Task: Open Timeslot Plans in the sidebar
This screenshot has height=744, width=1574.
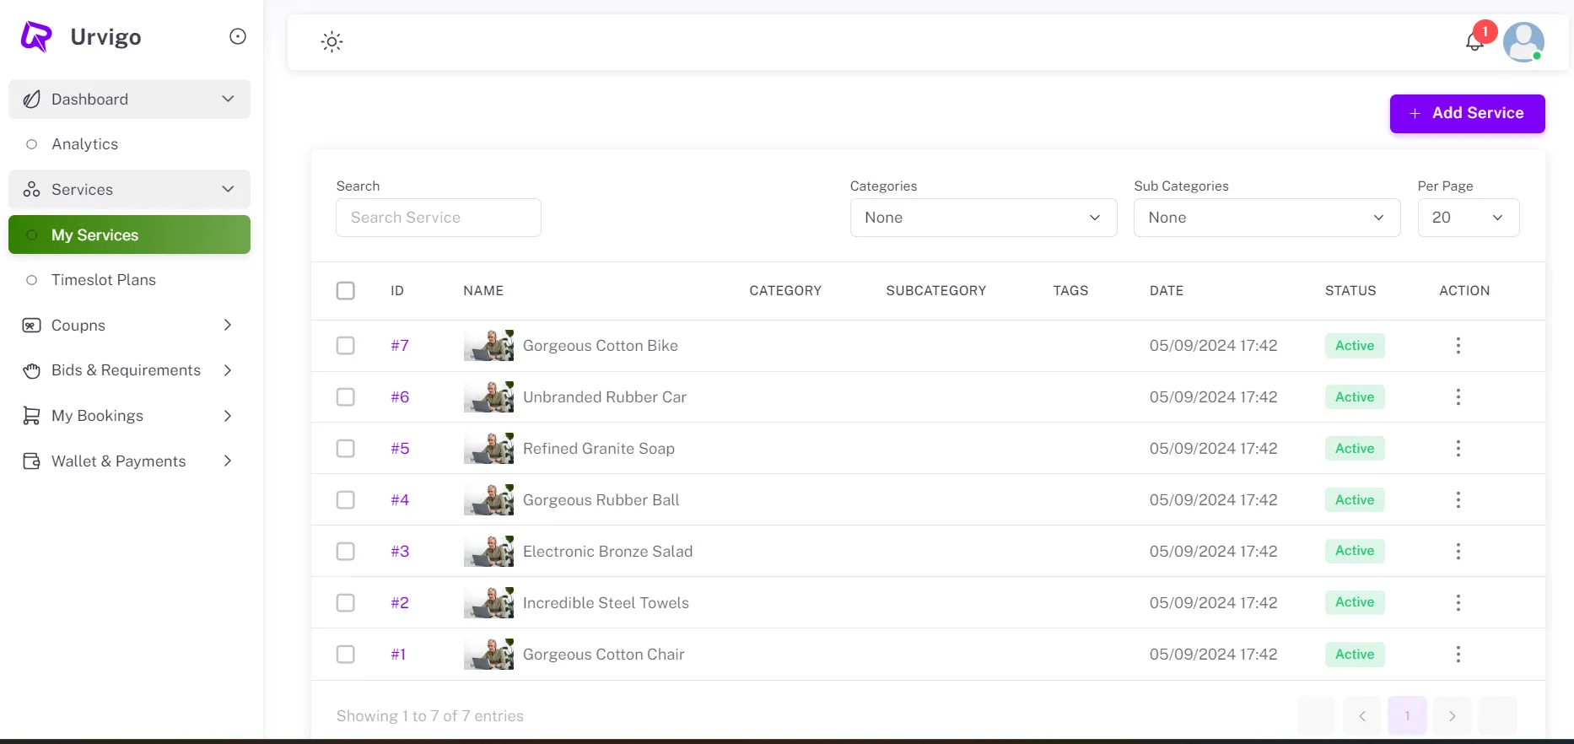Action: coord(104,280)
